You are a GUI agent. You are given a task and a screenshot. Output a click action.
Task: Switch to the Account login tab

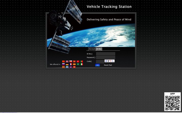[x=92, y=49]
